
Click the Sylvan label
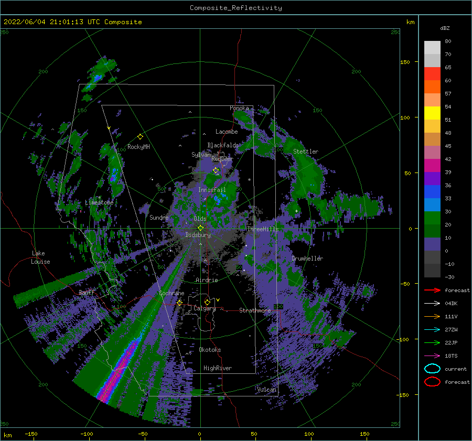coord(201,155)
